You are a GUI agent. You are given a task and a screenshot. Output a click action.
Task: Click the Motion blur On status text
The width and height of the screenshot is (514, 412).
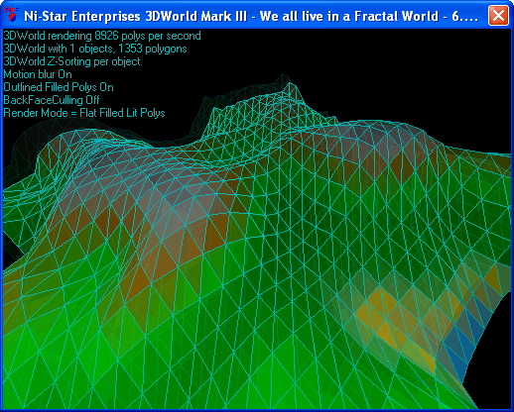click(x=38, y=74)
